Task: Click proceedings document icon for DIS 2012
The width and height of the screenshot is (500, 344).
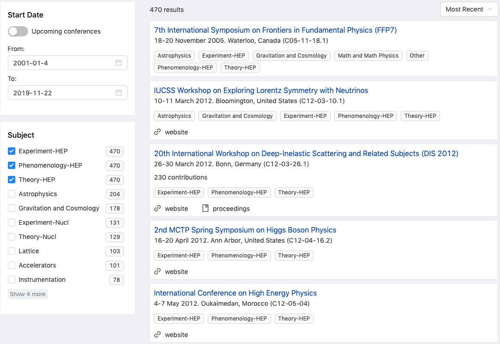Action: (x=205, y=209)
